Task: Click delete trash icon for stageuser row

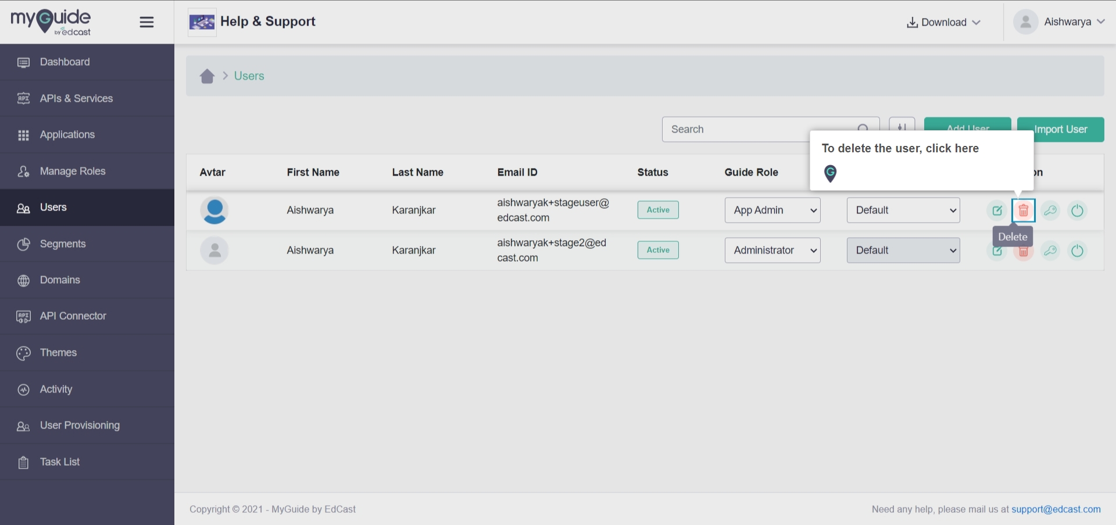Action: (x=1024, y=210)
